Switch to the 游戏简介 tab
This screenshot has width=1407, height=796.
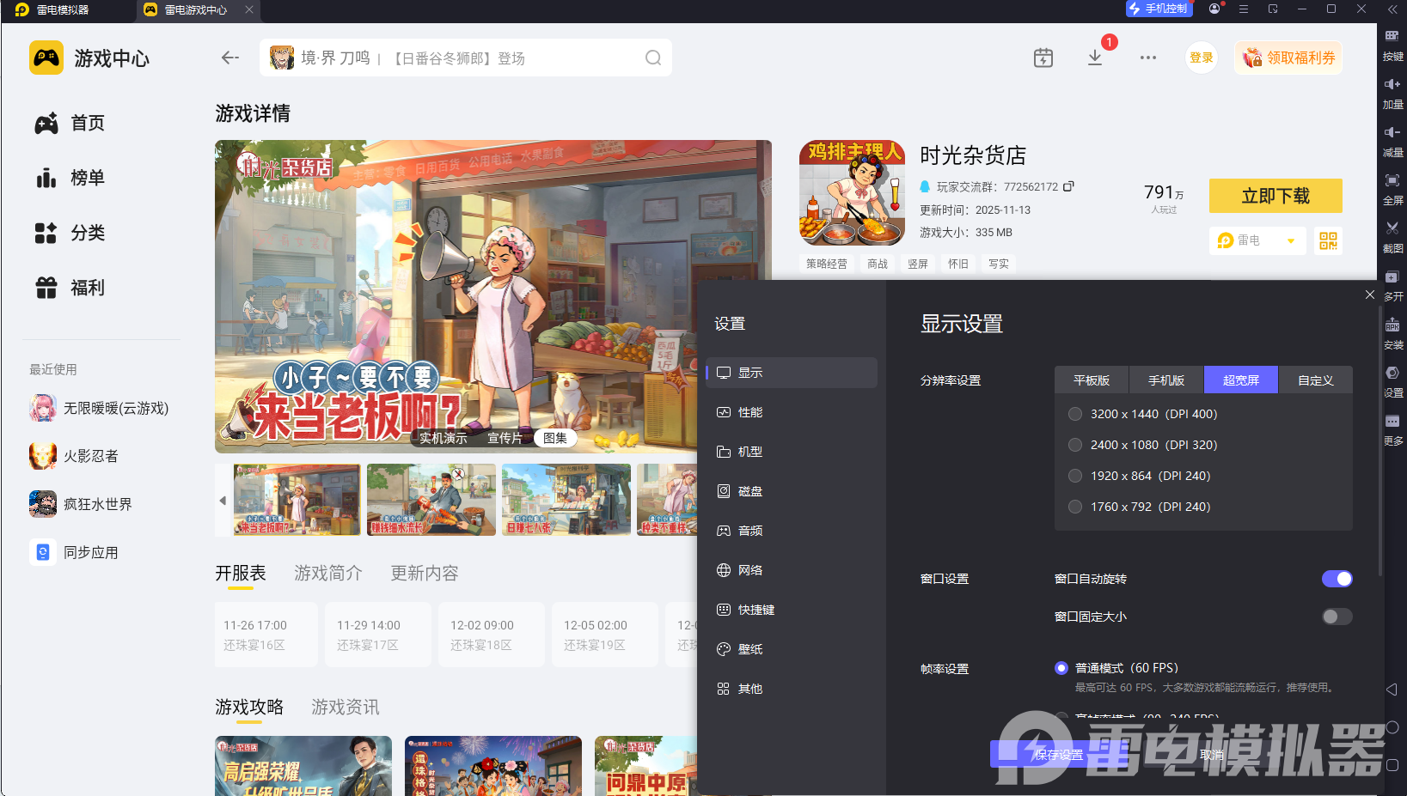328,573
